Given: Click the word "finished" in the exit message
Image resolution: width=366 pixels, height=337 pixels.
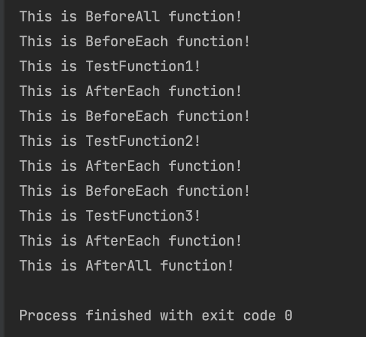Looking at the screenshot, I should [118, 316].
